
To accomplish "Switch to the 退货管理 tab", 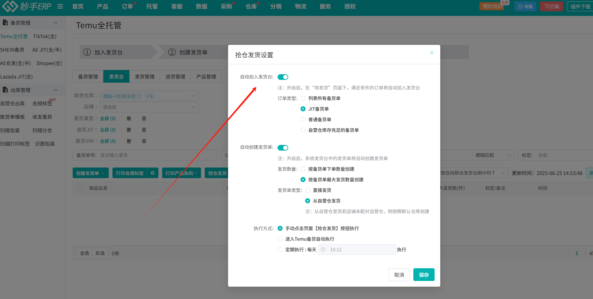I will 175,76.
